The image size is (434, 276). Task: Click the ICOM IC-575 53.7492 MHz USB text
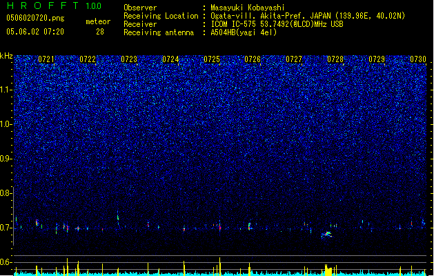tap(277, 24)
